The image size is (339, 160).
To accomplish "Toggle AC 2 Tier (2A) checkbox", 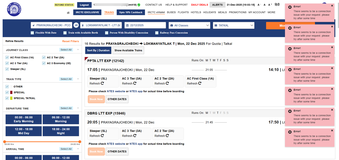I will [x=44, y=57].
